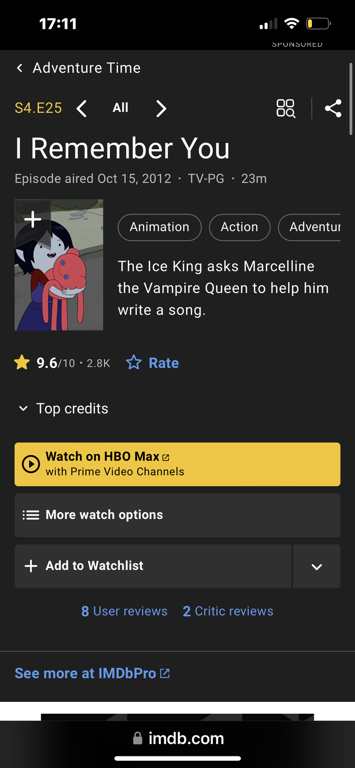Screen dimensions: 355x768
Task: Open the 8 User reviews link
Action: click(x=125, y=611)
